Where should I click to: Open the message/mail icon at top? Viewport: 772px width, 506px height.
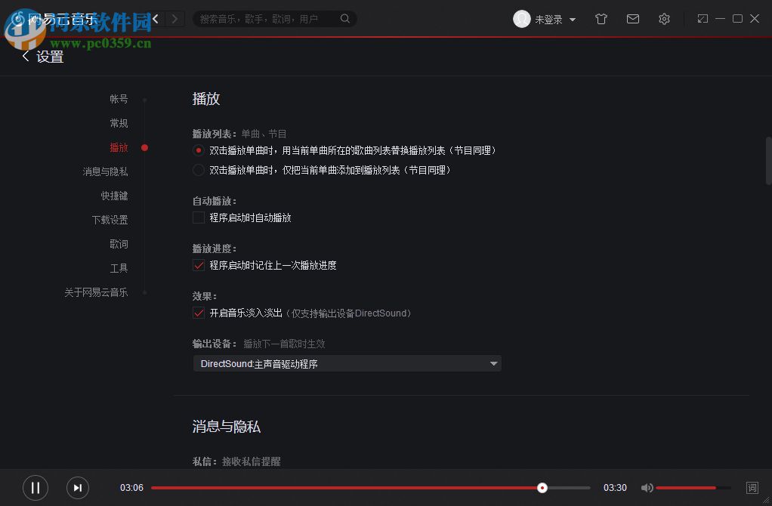[x=633, y=18]
